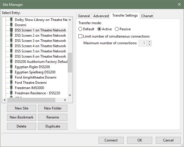Select DSS Screen 3 on Theatre Network
Screen dimensions: 184x147
point(40,41)
